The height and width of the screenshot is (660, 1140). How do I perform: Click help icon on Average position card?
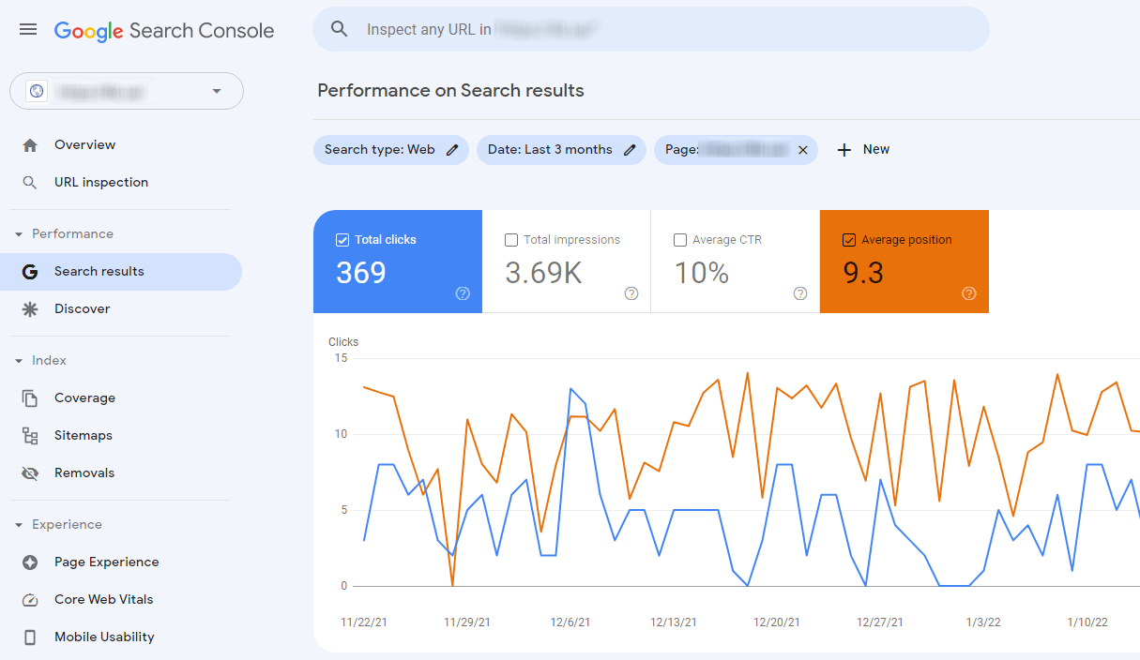click(969, 293)
